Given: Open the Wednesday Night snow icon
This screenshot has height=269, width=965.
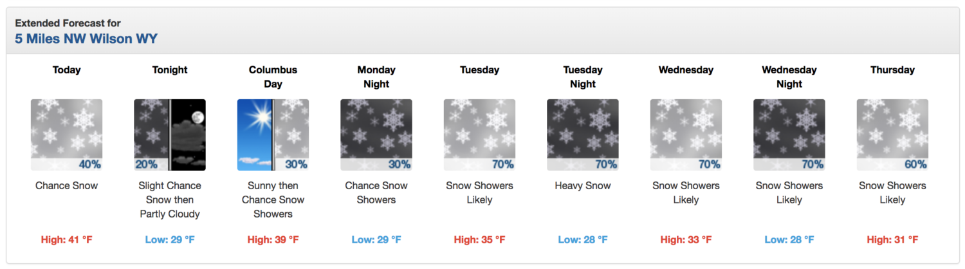Looking at the screenshot, I should click(789, 134).
